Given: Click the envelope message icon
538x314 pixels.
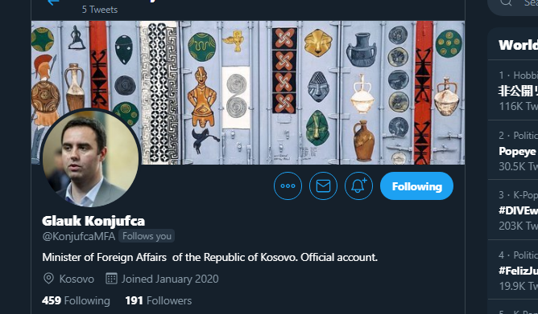Looking at the screenshot, I should tap(323, 186).
